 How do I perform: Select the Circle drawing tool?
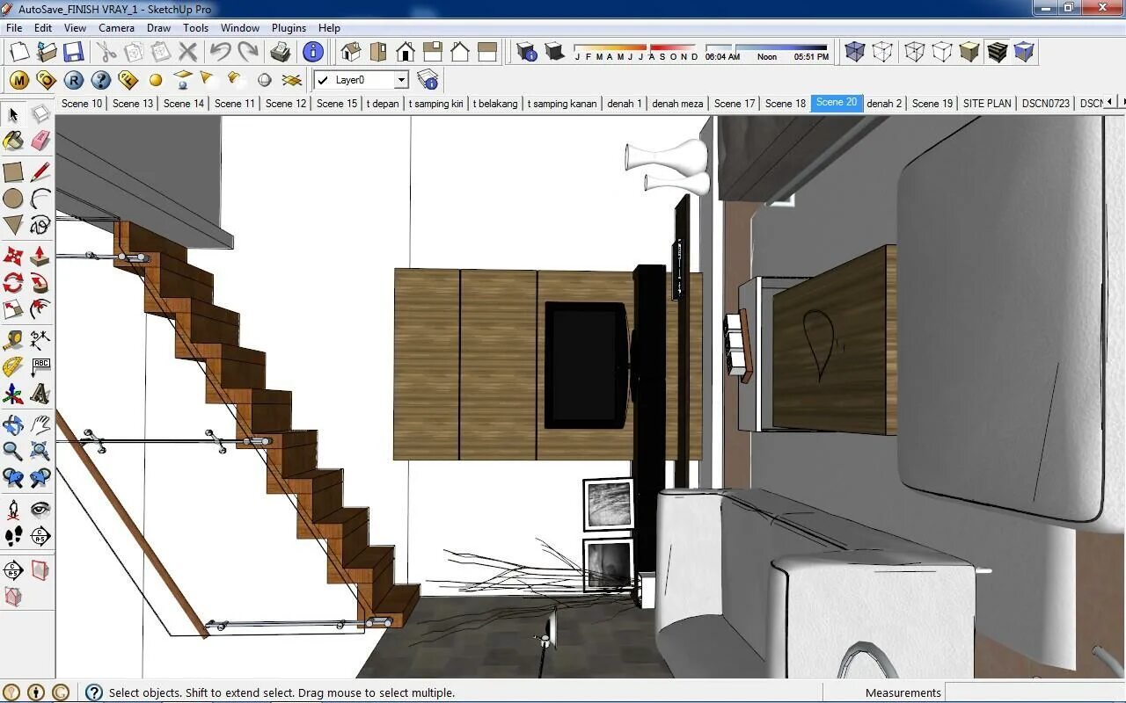coord(13,199)
